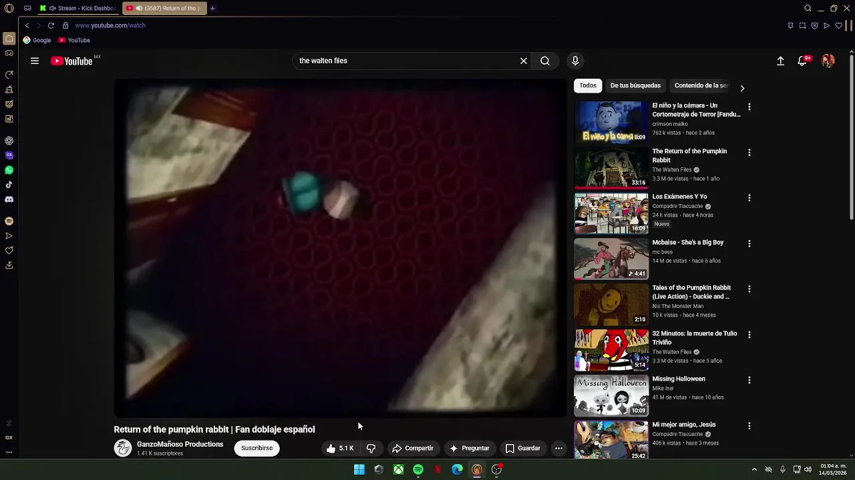This screenshot has width=855, height=480.
Task: Go to YouTube home via logo
Action: point(72,61)
